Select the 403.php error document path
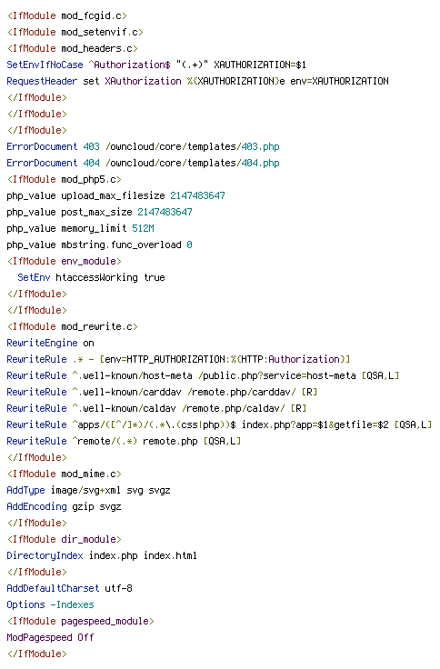The height and width of the screenshot is (669, 440). tap(193, 146)
